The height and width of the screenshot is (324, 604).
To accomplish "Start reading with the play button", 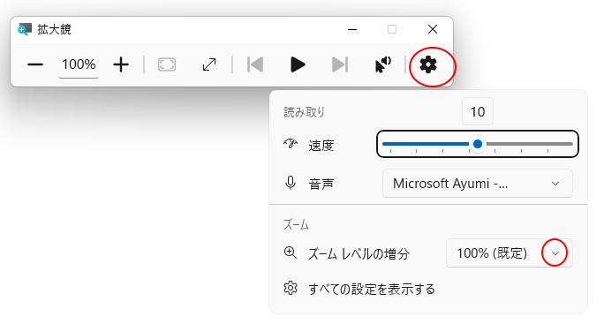I will pyautogui.click(x=298, y=64).
